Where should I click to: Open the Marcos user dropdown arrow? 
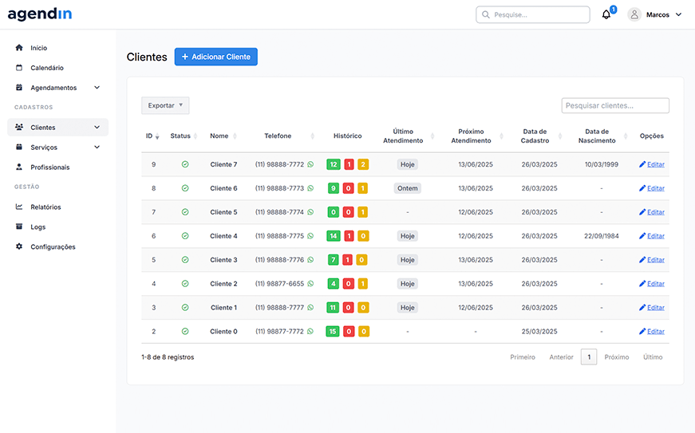[678, 14]
